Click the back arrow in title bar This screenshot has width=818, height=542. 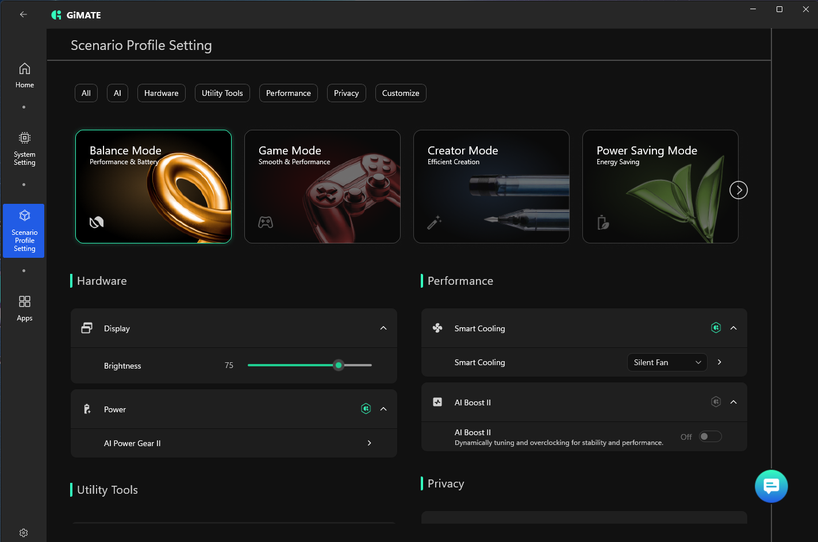24,14
